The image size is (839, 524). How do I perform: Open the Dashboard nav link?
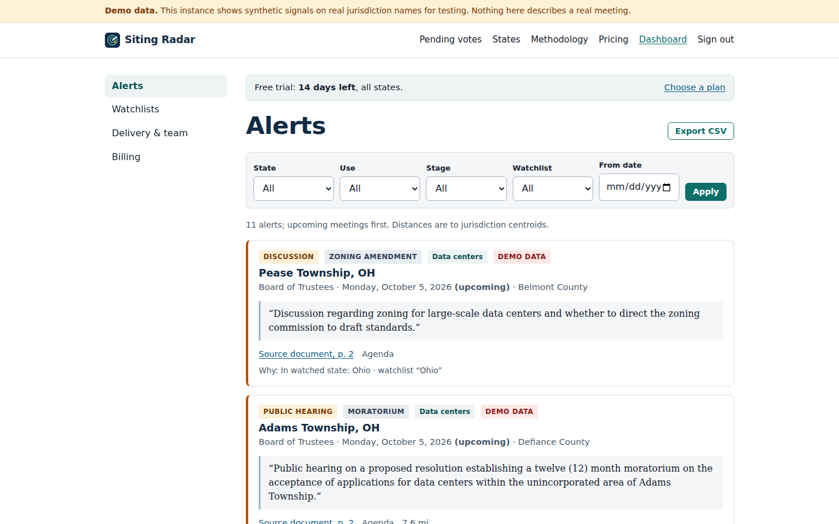pos(663,40)
